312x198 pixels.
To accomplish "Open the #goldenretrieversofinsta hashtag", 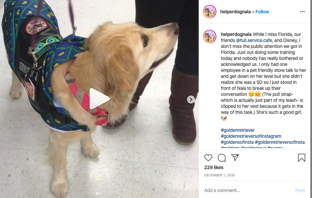I will pos(280,142).
